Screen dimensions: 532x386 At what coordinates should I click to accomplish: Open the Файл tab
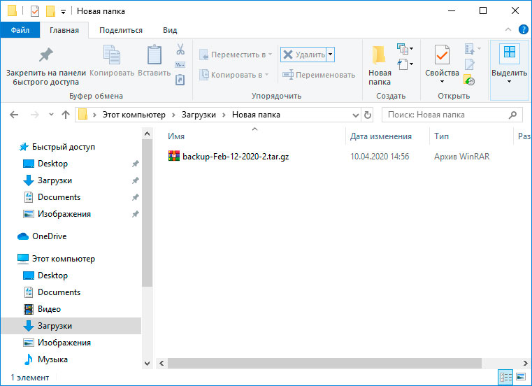coord(20,30)
